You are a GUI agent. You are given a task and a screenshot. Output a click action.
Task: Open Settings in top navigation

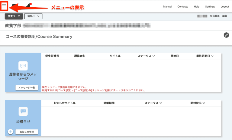coord(210,7)
